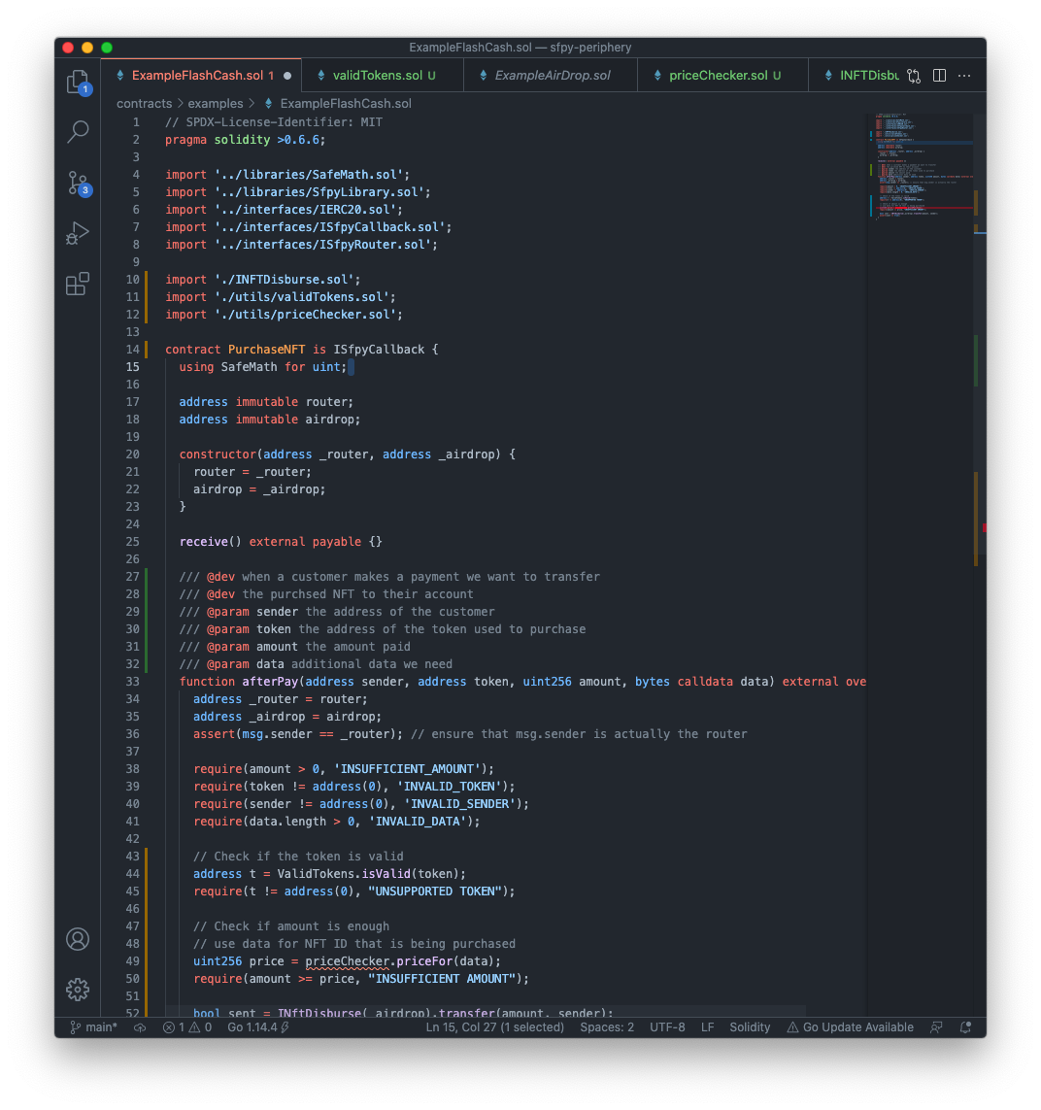This screenshot has width=1041, height=1110.
Task: Click the git branch icon in status bar
Action: (75, 1027)
